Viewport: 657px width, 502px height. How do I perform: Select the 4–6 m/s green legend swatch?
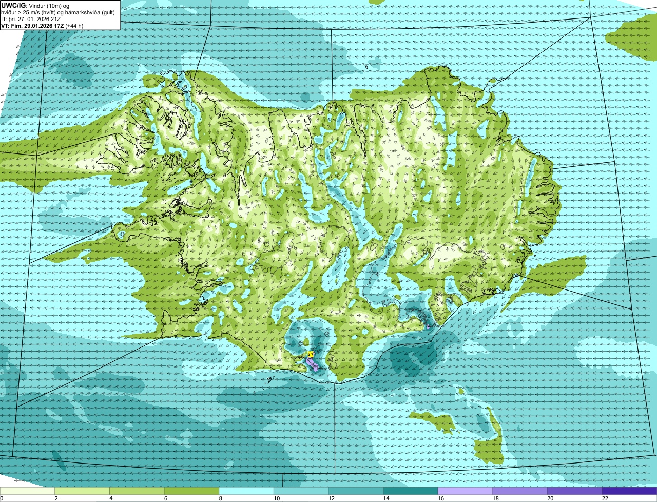(137, 491)
